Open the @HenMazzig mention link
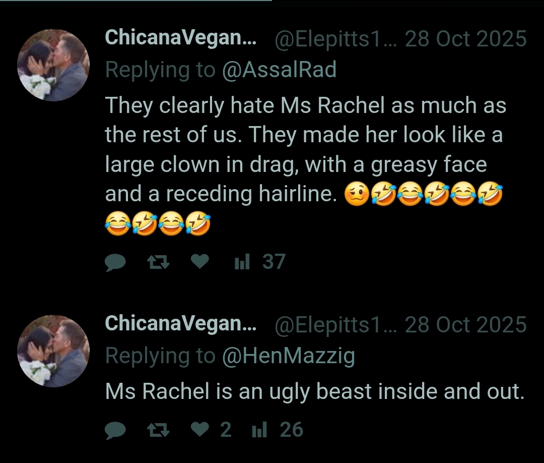 288,356
